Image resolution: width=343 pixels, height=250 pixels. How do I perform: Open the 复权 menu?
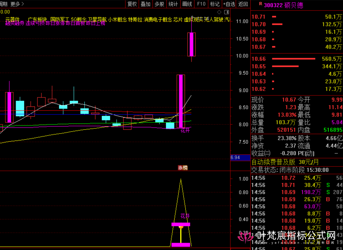132,4
